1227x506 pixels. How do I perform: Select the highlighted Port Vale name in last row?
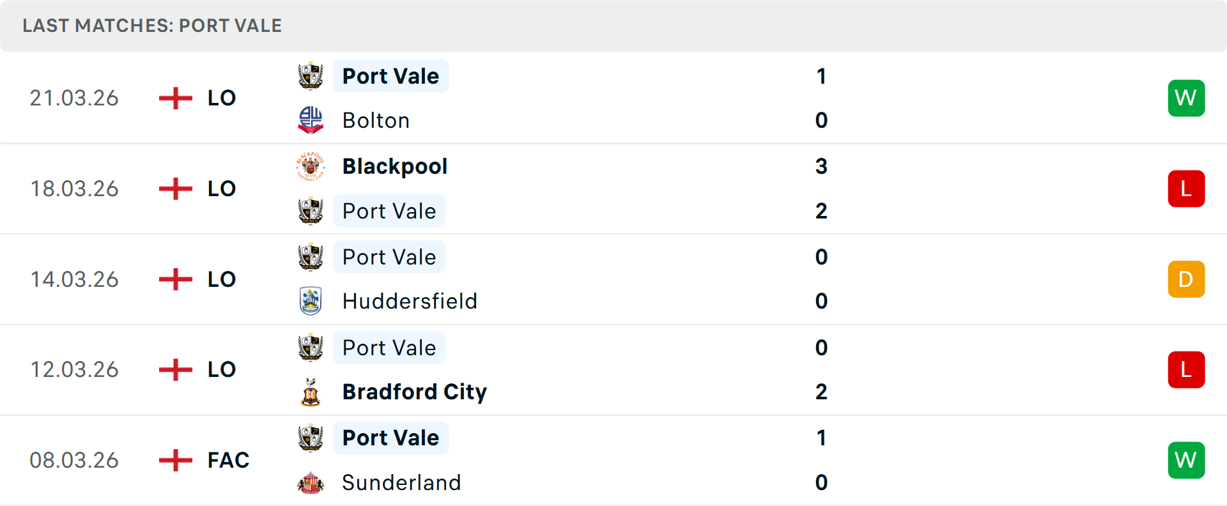(x=390, y=438)
